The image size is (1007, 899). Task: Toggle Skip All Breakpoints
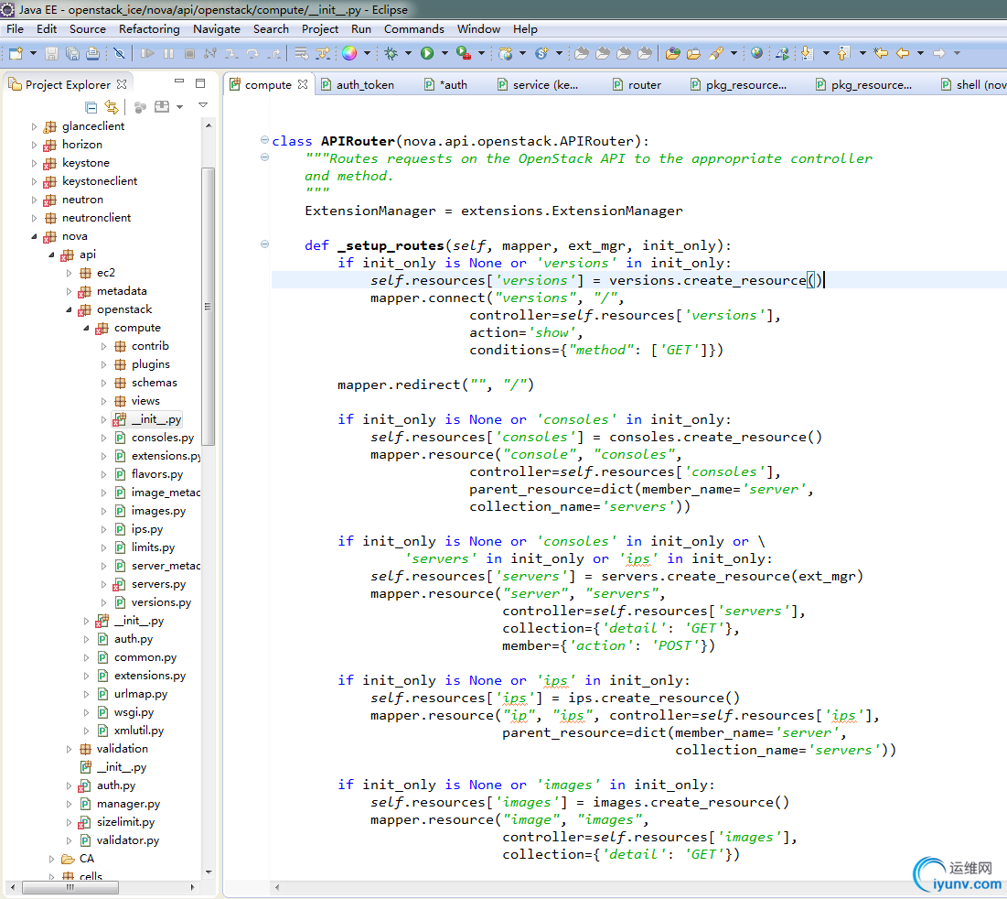coord(119,53)
